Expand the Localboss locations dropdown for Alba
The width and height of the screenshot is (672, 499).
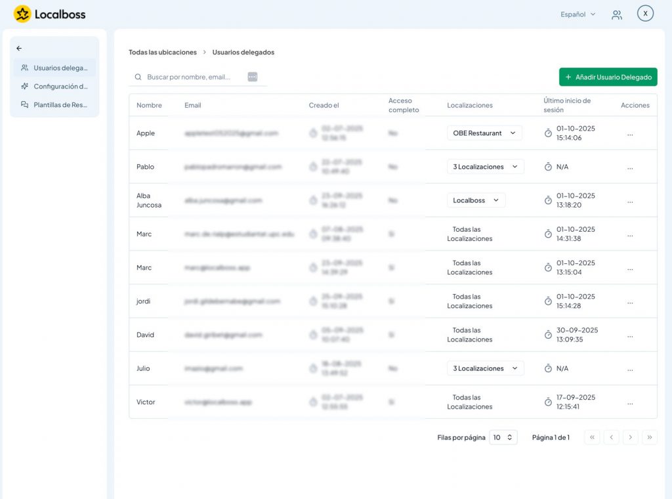[476, 200]
